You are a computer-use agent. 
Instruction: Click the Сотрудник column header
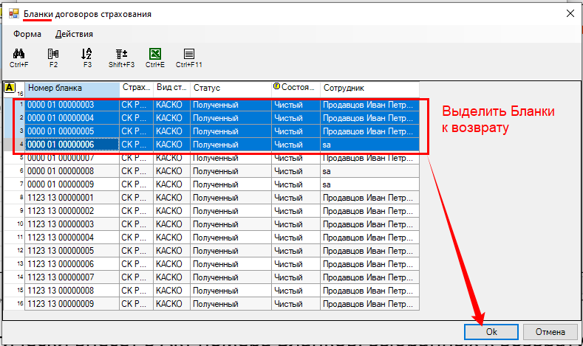(369, 89)
